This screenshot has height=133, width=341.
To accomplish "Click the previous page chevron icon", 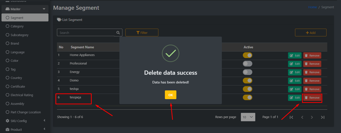I will 302,117.
